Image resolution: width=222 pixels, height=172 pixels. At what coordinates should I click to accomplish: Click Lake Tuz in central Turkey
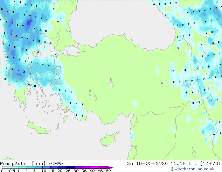point(111,83)
